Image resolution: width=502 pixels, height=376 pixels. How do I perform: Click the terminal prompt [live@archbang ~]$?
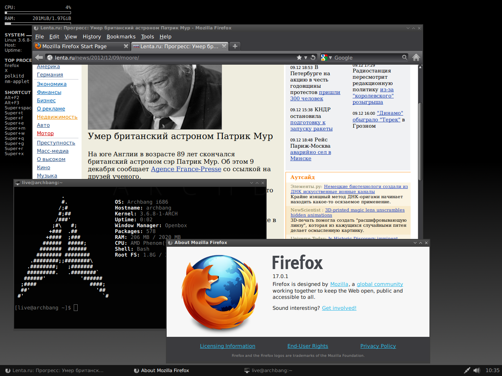pos(43,308)
